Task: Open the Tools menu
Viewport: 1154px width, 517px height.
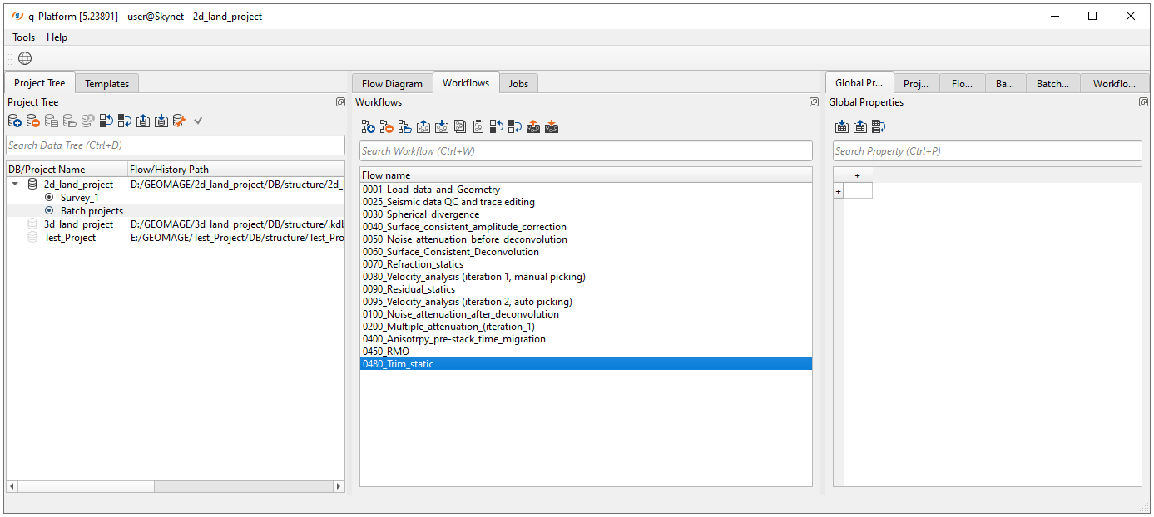Action: coord(23,37)
